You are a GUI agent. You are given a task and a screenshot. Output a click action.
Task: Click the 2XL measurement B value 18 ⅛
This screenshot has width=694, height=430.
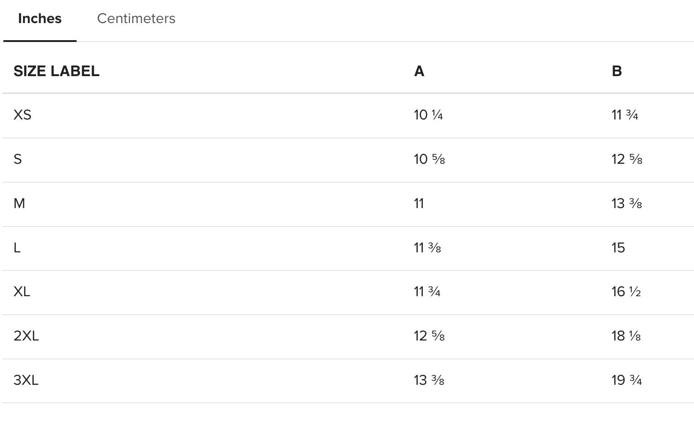pyautogui.click(x=626, y=336)
